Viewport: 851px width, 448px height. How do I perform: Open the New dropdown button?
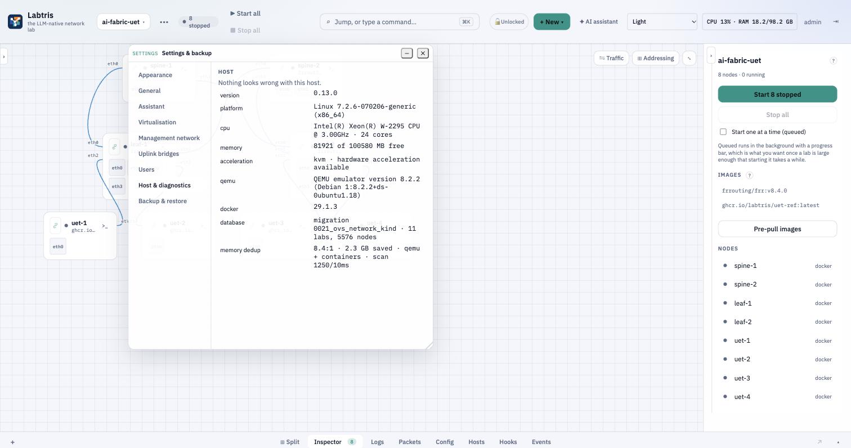point(552,22)
